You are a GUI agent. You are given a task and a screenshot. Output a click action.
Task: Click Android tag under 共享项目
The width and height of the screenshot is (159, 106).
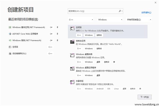[100, 89]
